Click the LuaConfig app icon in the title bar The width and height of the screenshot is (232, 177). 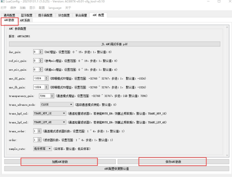(x=2, y=1)
